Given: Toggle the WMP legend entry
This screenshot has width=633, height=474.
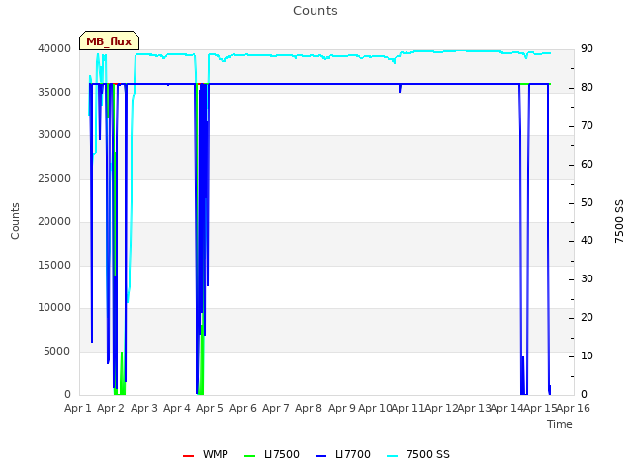Looking at the screenshot, I should pos(205,454).
